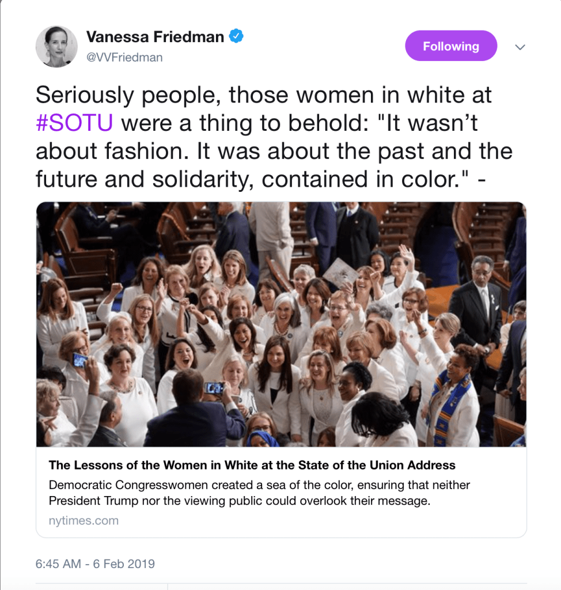Click the raised smartphone at photo's left
This screenshot has height=590, width=561.
point(79,360)
